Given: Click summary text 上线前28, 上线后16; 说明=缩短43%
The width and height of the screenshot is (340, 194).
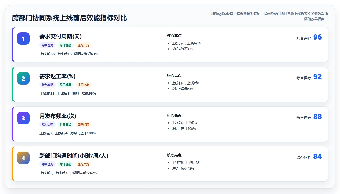Looking at the screenshot, I should click(69, 54).
